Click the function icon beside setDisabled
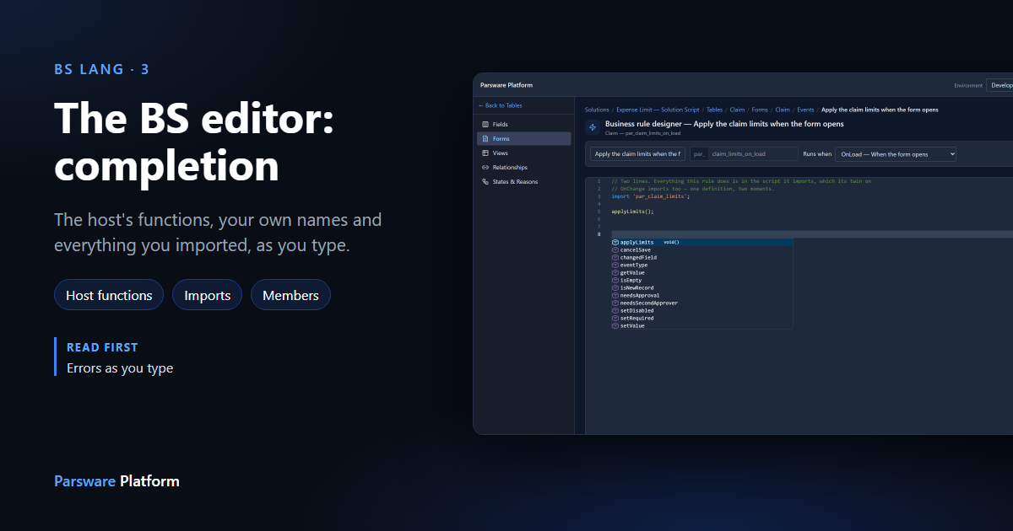The image size is (1013, 531). click(x=615, y=311)
